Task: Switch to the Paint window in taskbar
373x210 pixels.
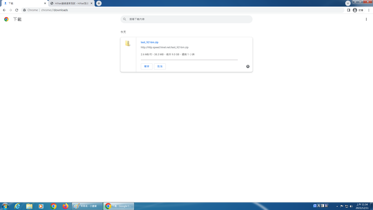Action: pyautogui.click(x=88, y=206)
